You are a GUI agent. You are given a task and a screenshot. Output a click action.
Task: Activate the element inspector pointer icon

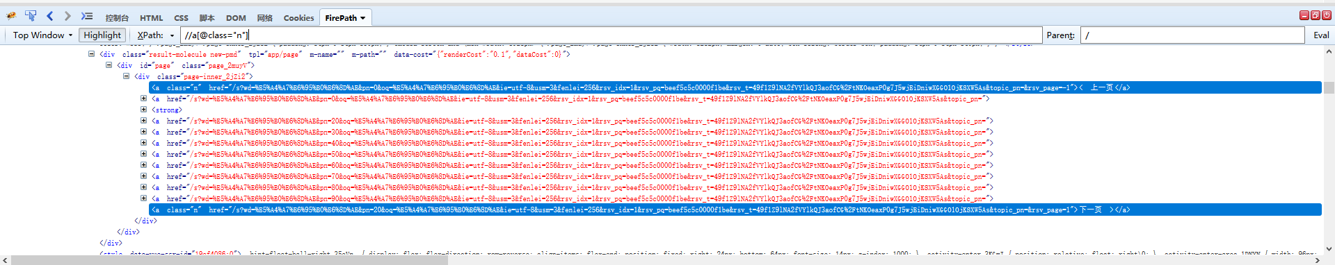click(x=31, y=15)
